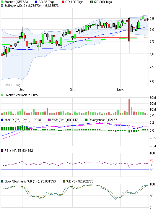Click the dark green Divergence legend swatch
This screenshot has width=161, height=210.
(x=86, y=120)
